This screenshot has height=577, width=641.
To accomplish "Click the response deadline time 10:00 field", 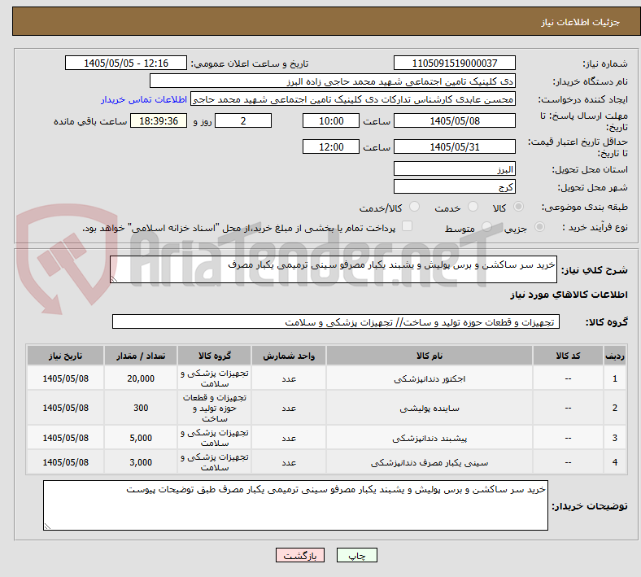I will pos(331,121).
